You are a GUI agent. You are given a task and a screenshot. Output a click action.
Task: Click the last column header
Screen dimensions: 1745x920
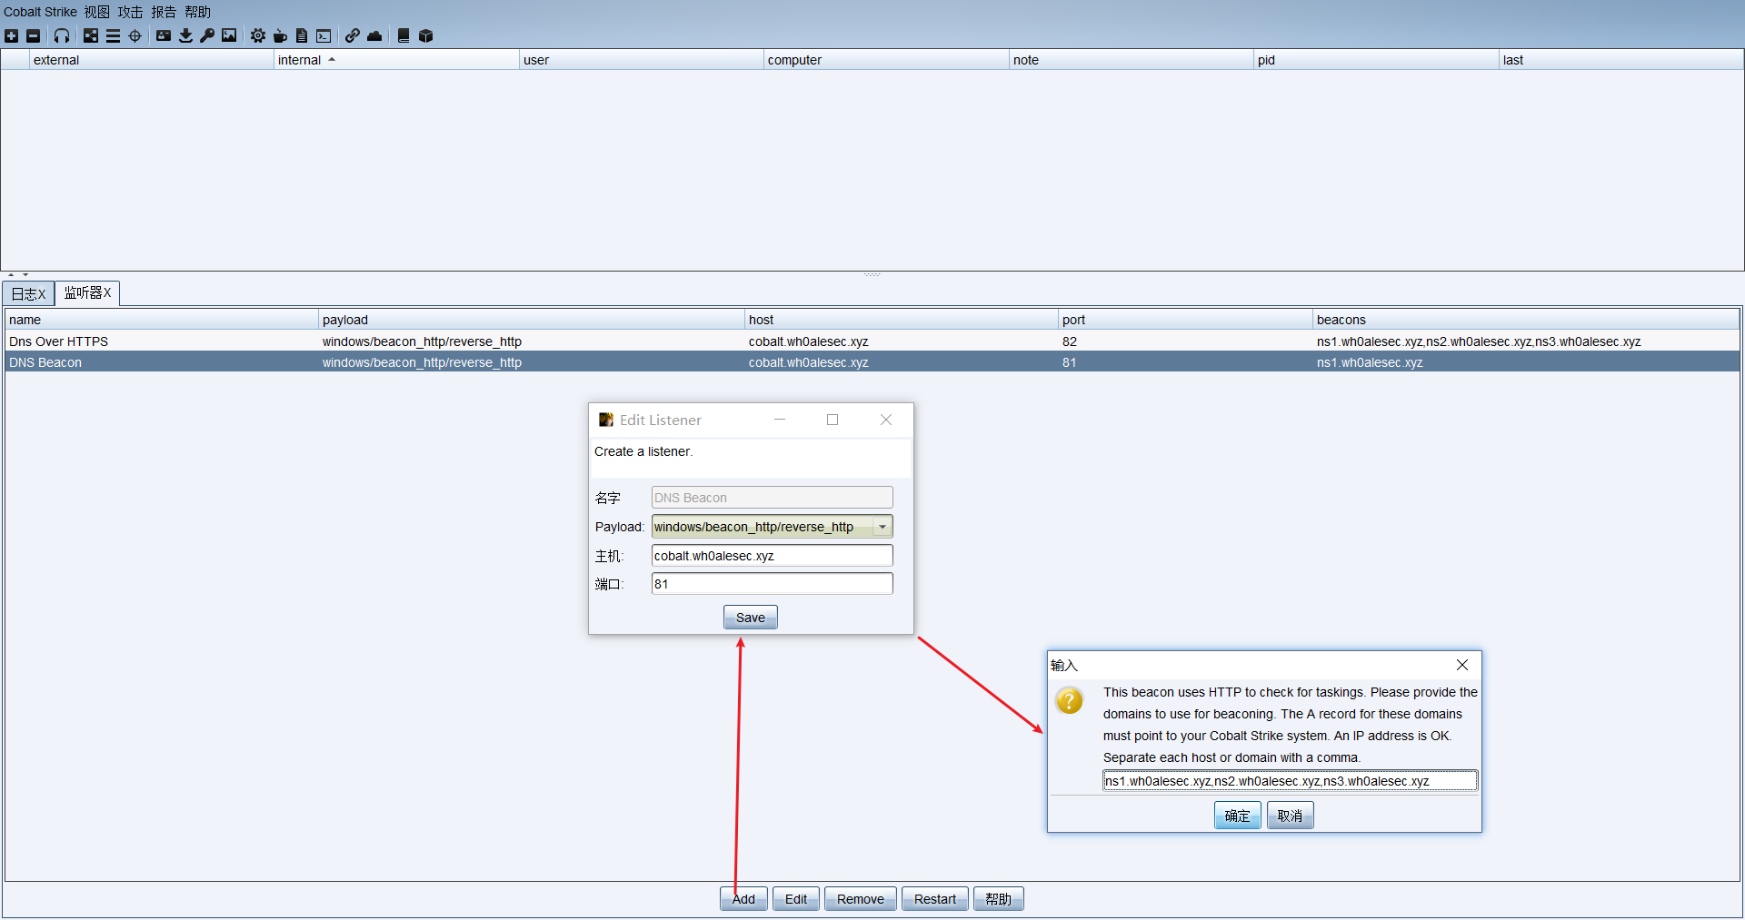pos(1621,60)
